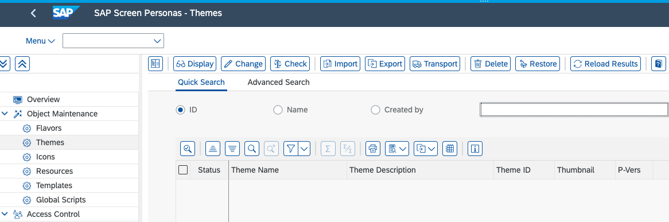Select the Created by radio button
The height and width of the screenshot is (222, 669).
click(x=375, y=110)
